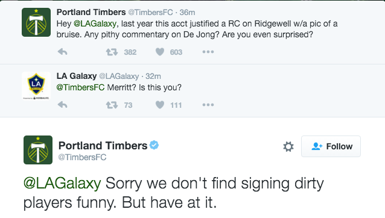Click the @TimbersFC mention in LA Galaxy's reply

(80, 87)
